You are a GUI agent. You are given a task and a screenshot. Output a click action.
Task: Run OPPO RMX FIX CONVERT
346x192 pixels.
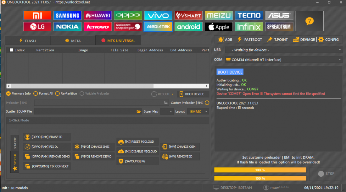click(47, 166)
